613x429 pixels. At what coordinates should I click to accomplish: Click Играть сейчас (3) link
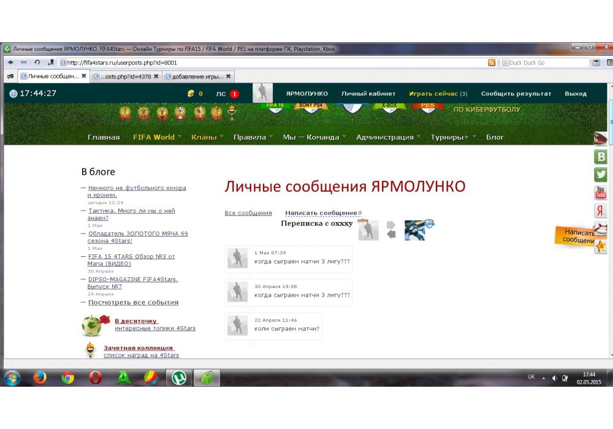pos(438,94)
